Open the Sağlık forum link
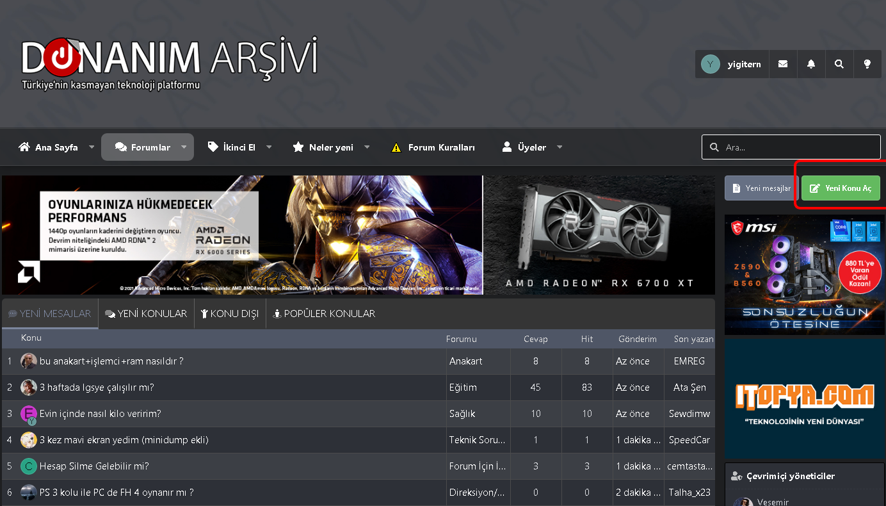Image resolution: width=886 pixels, height=506 pixels. (x=462, y=414)
